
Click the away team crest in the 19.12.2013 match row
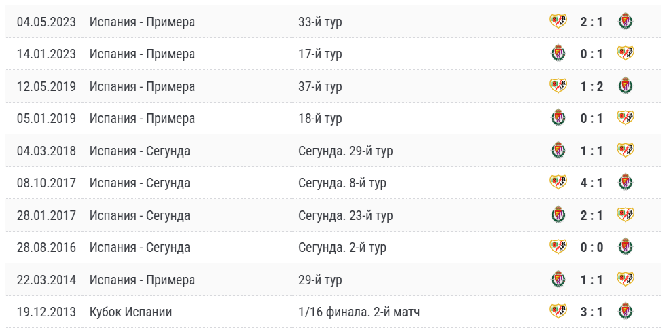pos(625,312)
